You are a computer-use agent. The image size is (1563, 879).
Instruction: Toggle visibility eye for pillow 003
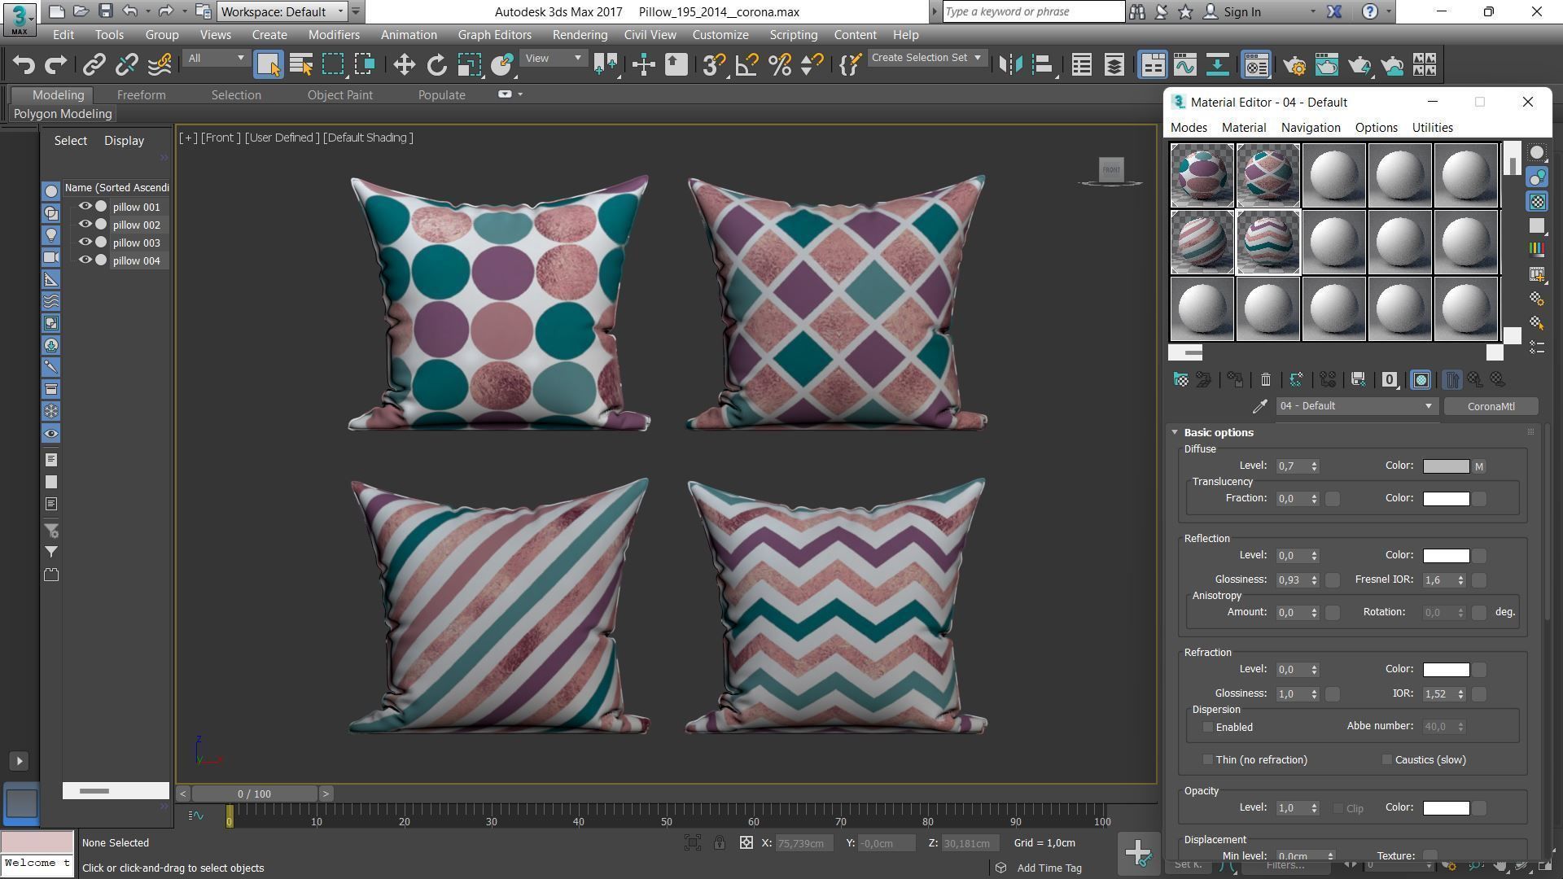pyautogui.click(x=85, y=243)
